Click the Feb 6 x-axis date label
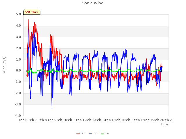186x139 pixels. pyautogui.click(x=23, y=120)
